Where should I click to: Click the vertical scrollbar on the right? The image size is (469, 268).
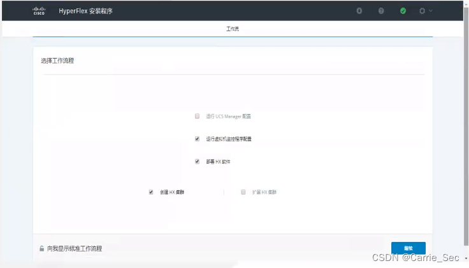(x=466, y=125)
